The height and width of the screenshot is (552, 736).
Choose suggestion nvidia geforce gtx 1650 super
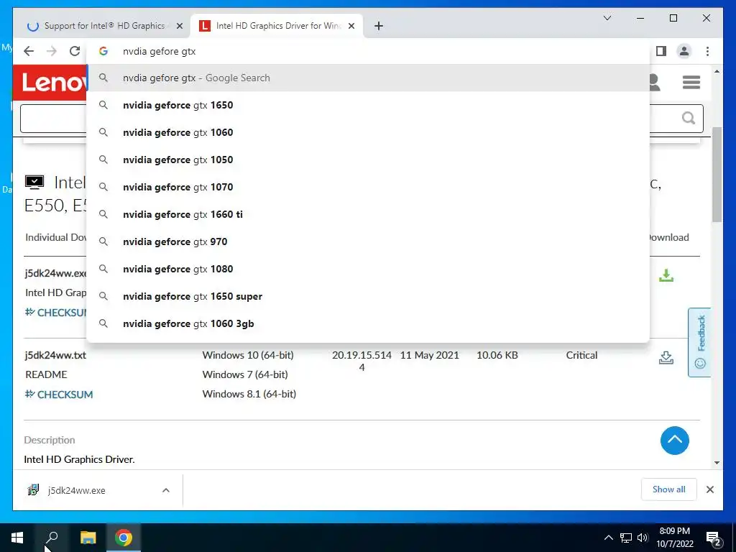[x=367, y=296]
